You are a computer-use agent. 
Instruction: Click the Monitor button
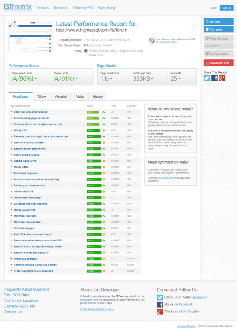point(218,46)
